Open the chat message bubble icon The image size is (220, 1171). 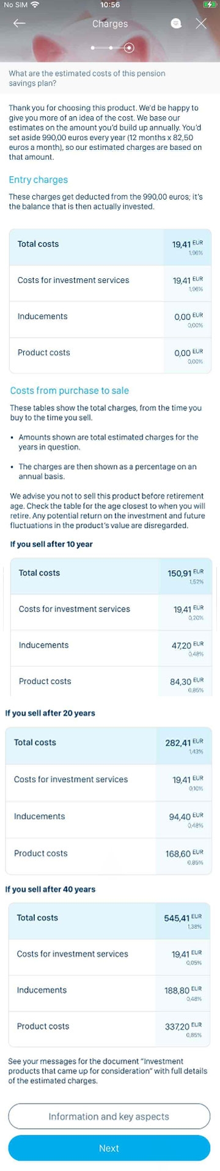point(176,23)
